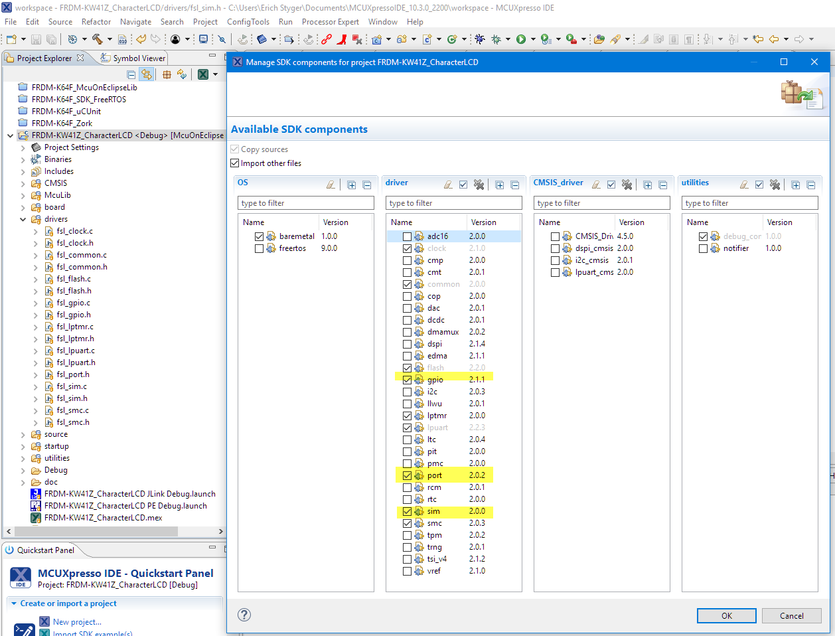Confirm component selection with OK
This screenshot has height=636, width=835.
pyautogui.click(x=726, y=615)
